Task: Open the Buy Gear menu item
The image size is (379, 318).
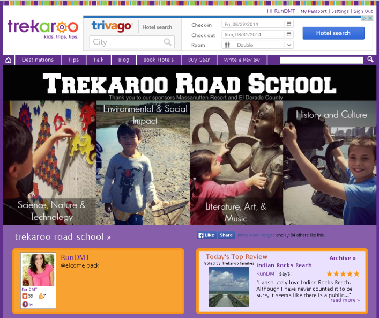Action: (x=199, y=60)
